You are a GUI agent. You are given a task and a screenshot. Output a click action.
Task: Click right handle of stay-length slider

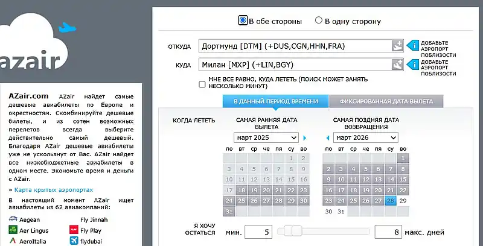pos(297,231)
